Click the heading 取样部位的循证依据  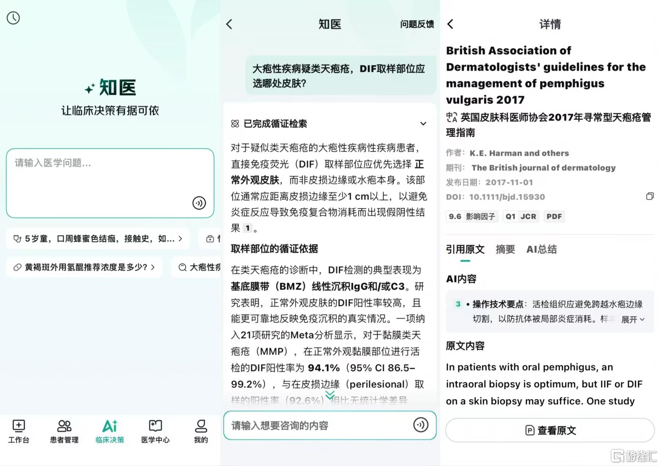274,249
